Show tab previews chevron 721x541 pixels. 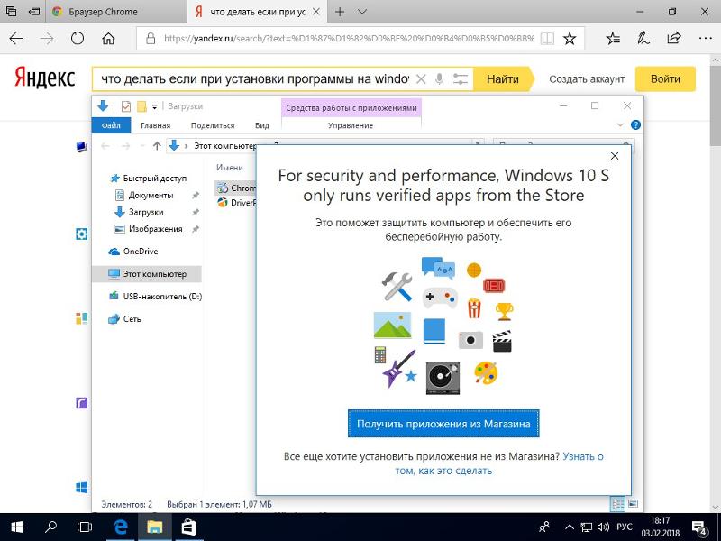pyautogui.click(x=362, y=12)
